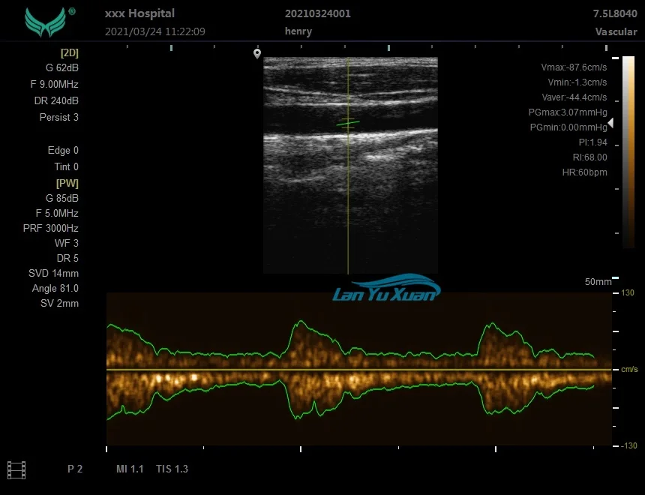Click the Vaver:-44.4cm/s measurement
The height and width of the screenshot is (495, 645).
[574, 97]
